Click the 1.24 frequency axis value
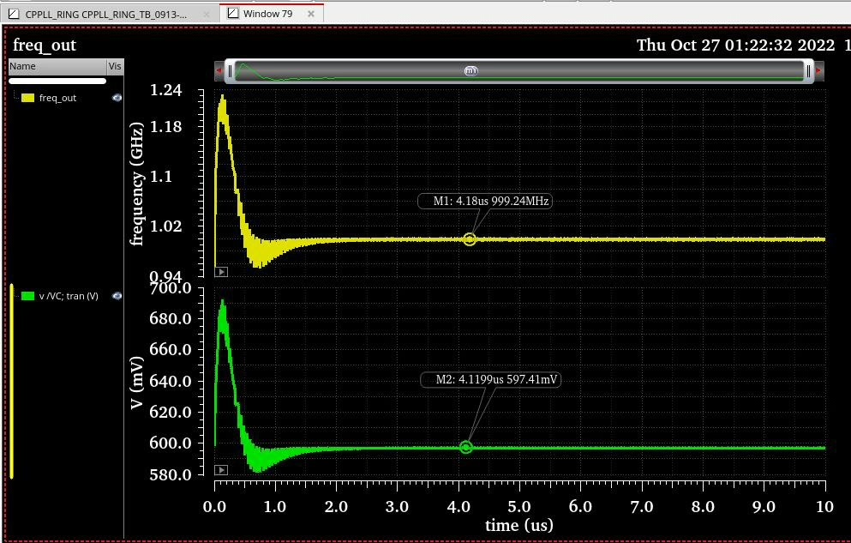 pyautogui.click(x=165, y=90)
